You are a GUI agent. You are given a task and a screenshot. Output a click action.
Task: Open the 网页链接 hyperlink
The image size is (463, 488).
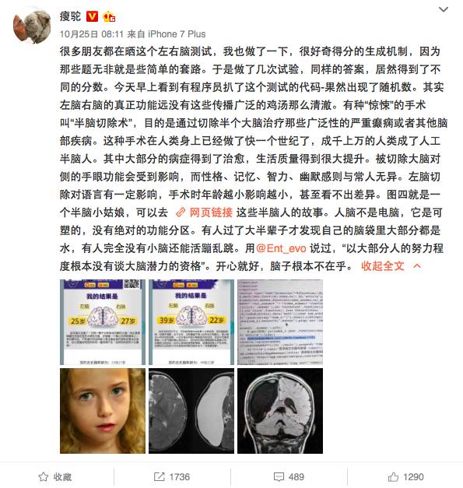tap(211, 212)
